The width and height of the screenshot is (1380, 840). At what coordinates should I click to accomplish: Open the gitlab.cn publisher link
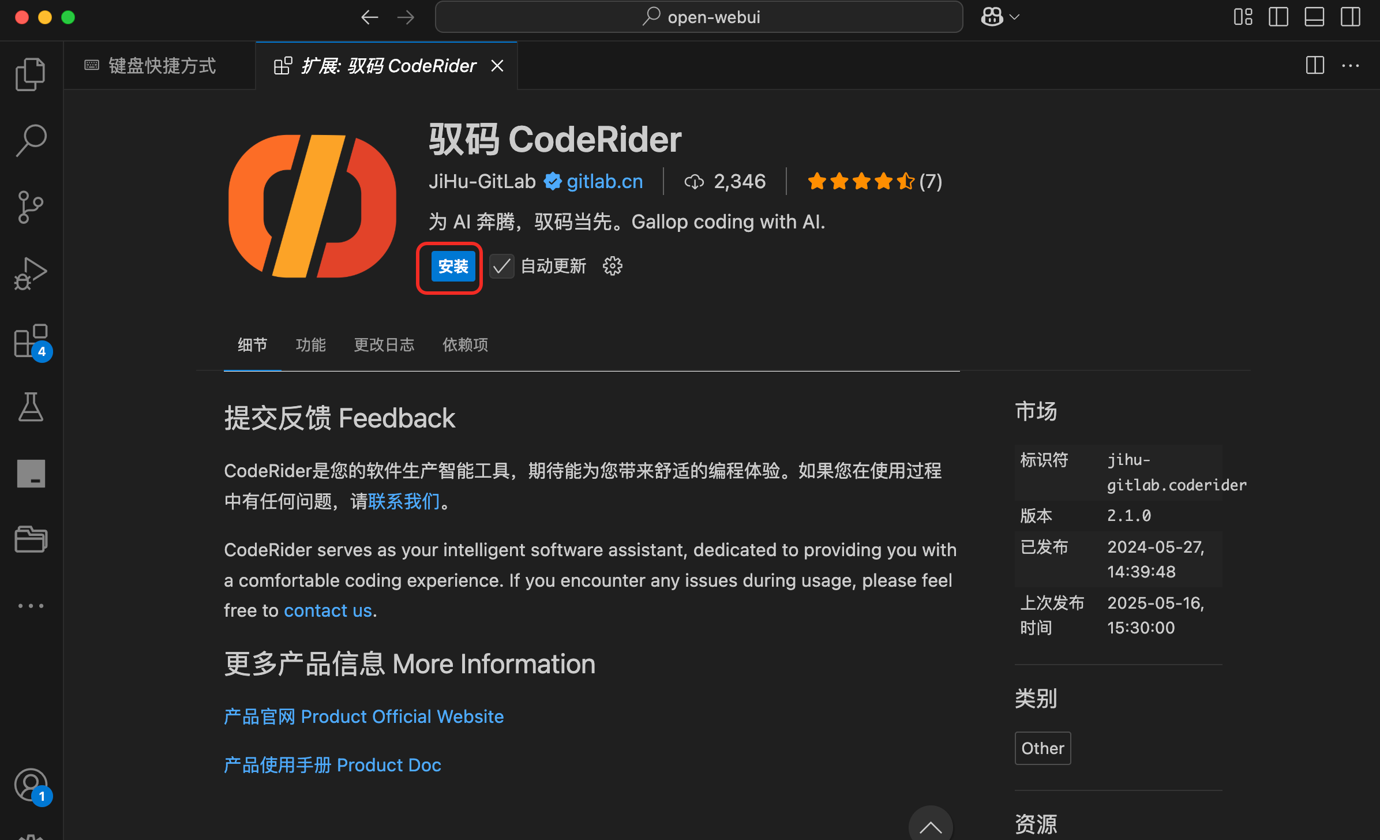pyautogui.click(x=605, y=182)
